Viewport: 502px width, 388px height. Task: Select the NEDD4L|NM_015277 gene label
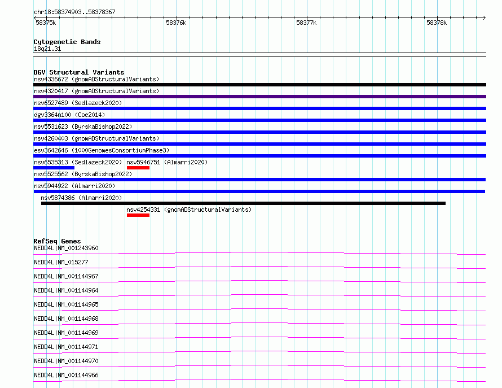coord(61,262)
